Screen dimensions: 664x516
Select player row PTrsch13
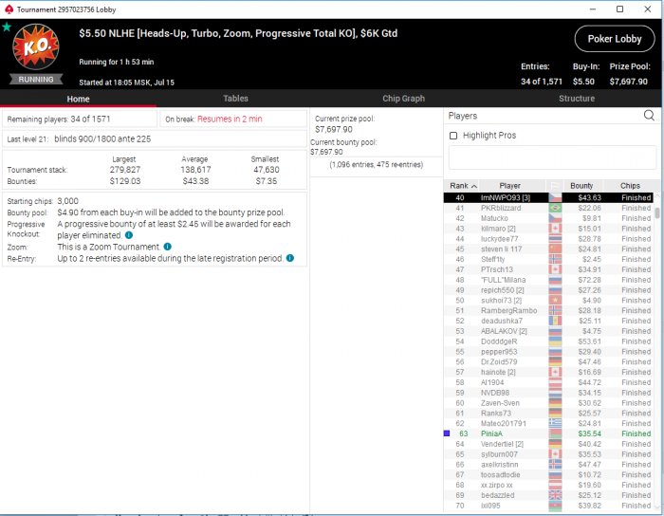pos(548,269)
